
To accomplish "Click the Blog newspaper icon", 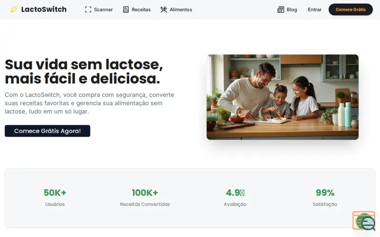I will 281,9.
